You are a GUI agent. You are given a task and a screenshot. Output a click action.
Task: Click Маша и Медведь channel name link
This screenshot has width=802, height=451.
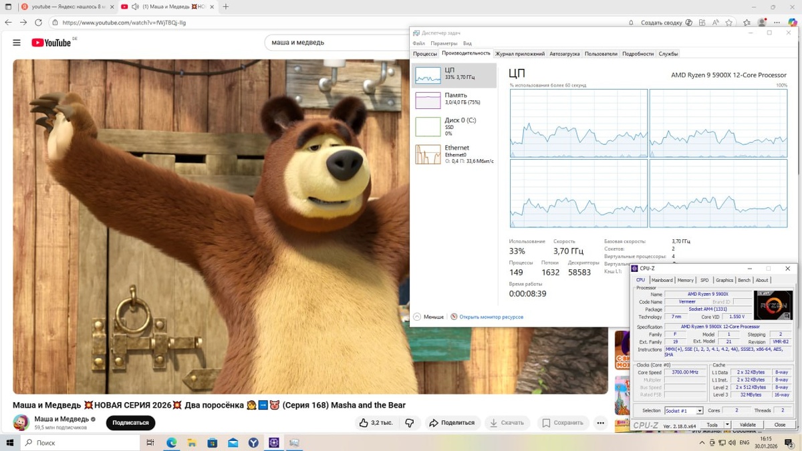tap(61, 419)
